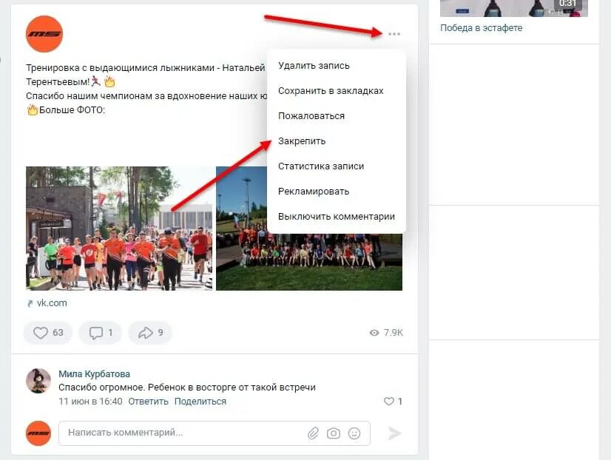Viewport: 611px width, 460px height.
Task: Pin the post with "Закрепить"
Action: click(x=302, y=141)
